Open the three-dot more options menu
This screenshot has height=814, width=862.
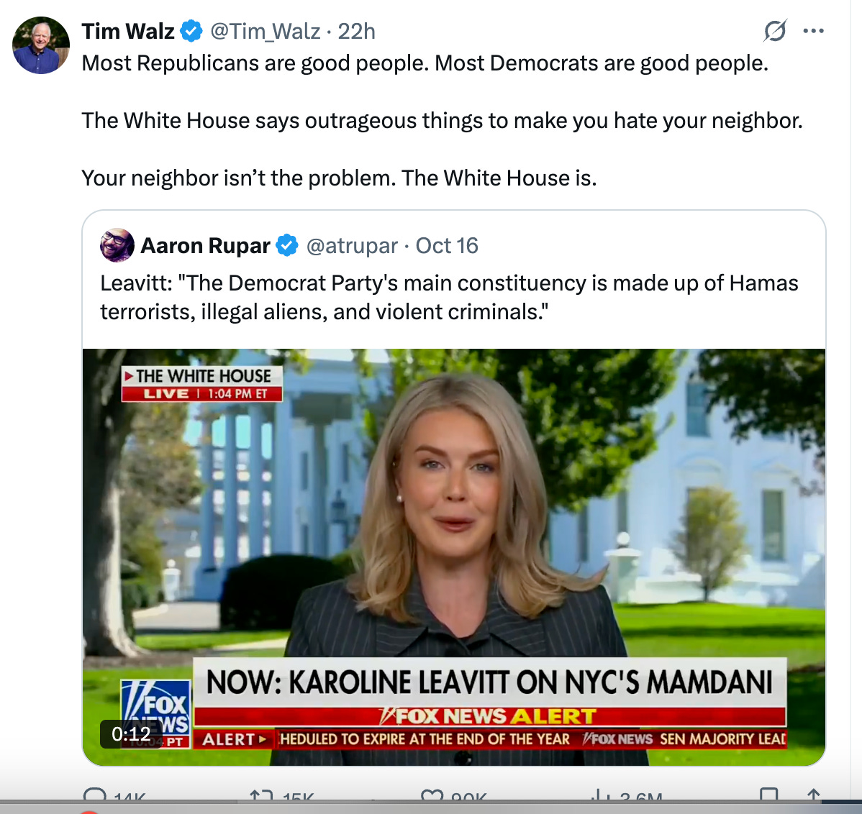(813, 32)
